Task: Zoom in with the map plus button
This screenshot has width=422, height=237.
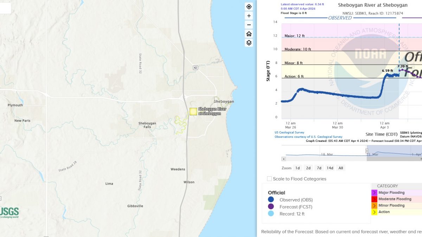Action: click(249, 16)
